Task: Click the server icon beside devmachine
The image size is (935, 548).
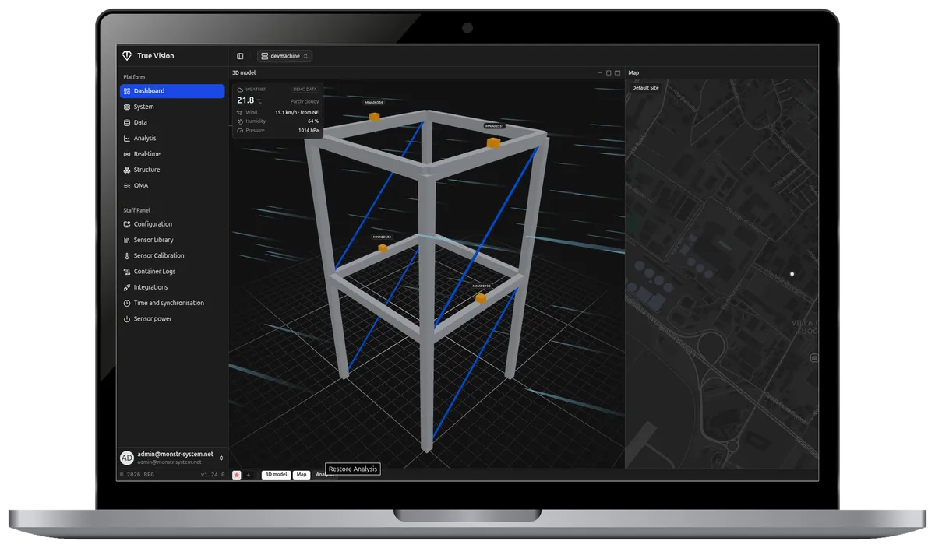Action: pos(265,56)
